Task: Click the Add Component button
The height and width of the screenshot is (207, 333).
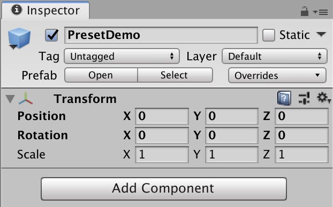Action: click(x=164, y=189)
